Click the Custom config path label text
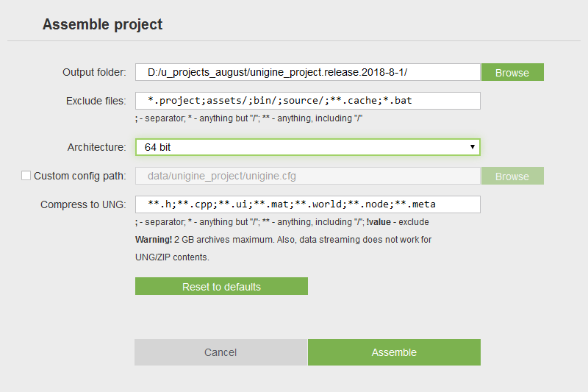Image resolution: width=588 pixels, height=392 pixels. click(x=80, y=176)
